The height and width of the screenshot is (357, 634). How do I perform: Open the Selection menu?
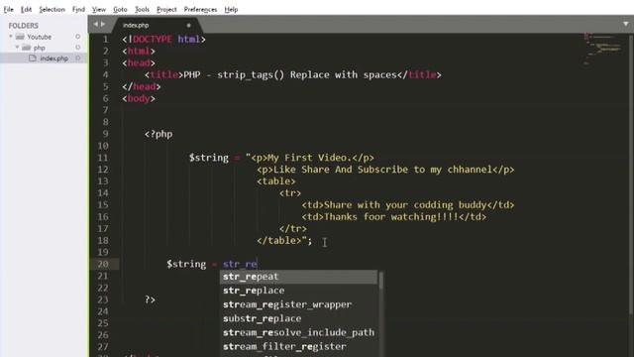tap(52, 9)
